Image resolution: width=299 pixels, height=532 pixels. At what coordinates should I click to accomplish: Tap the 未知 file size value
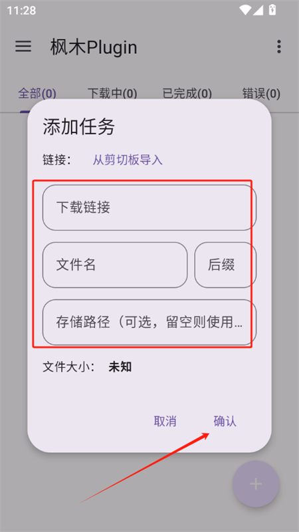[120, 367]
